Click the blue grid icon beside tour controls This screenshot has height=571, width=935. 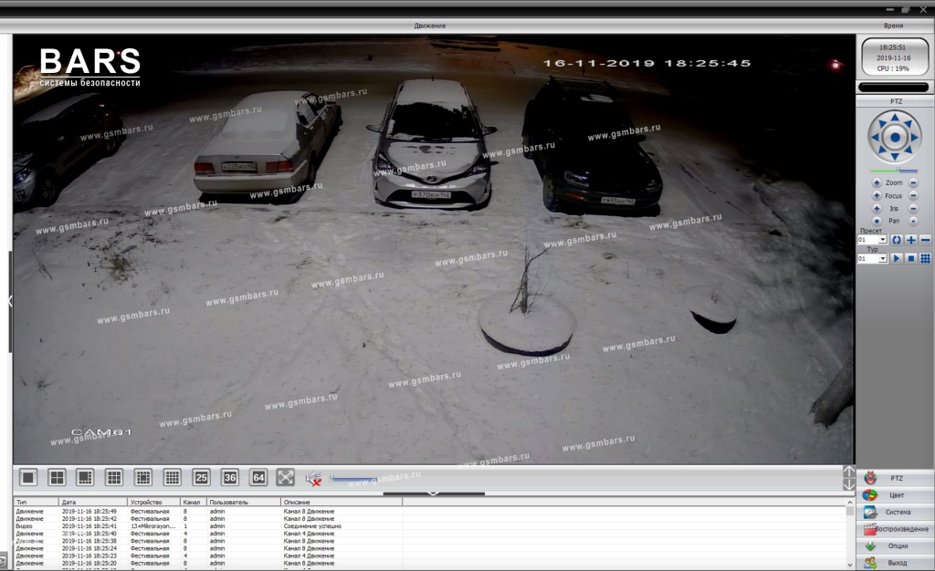tap(925, 258)
